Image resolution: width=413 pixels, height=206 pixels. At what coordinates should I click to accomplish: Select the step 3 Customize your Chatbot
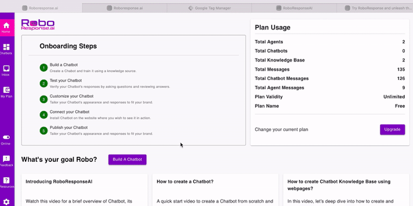[71, 96]
